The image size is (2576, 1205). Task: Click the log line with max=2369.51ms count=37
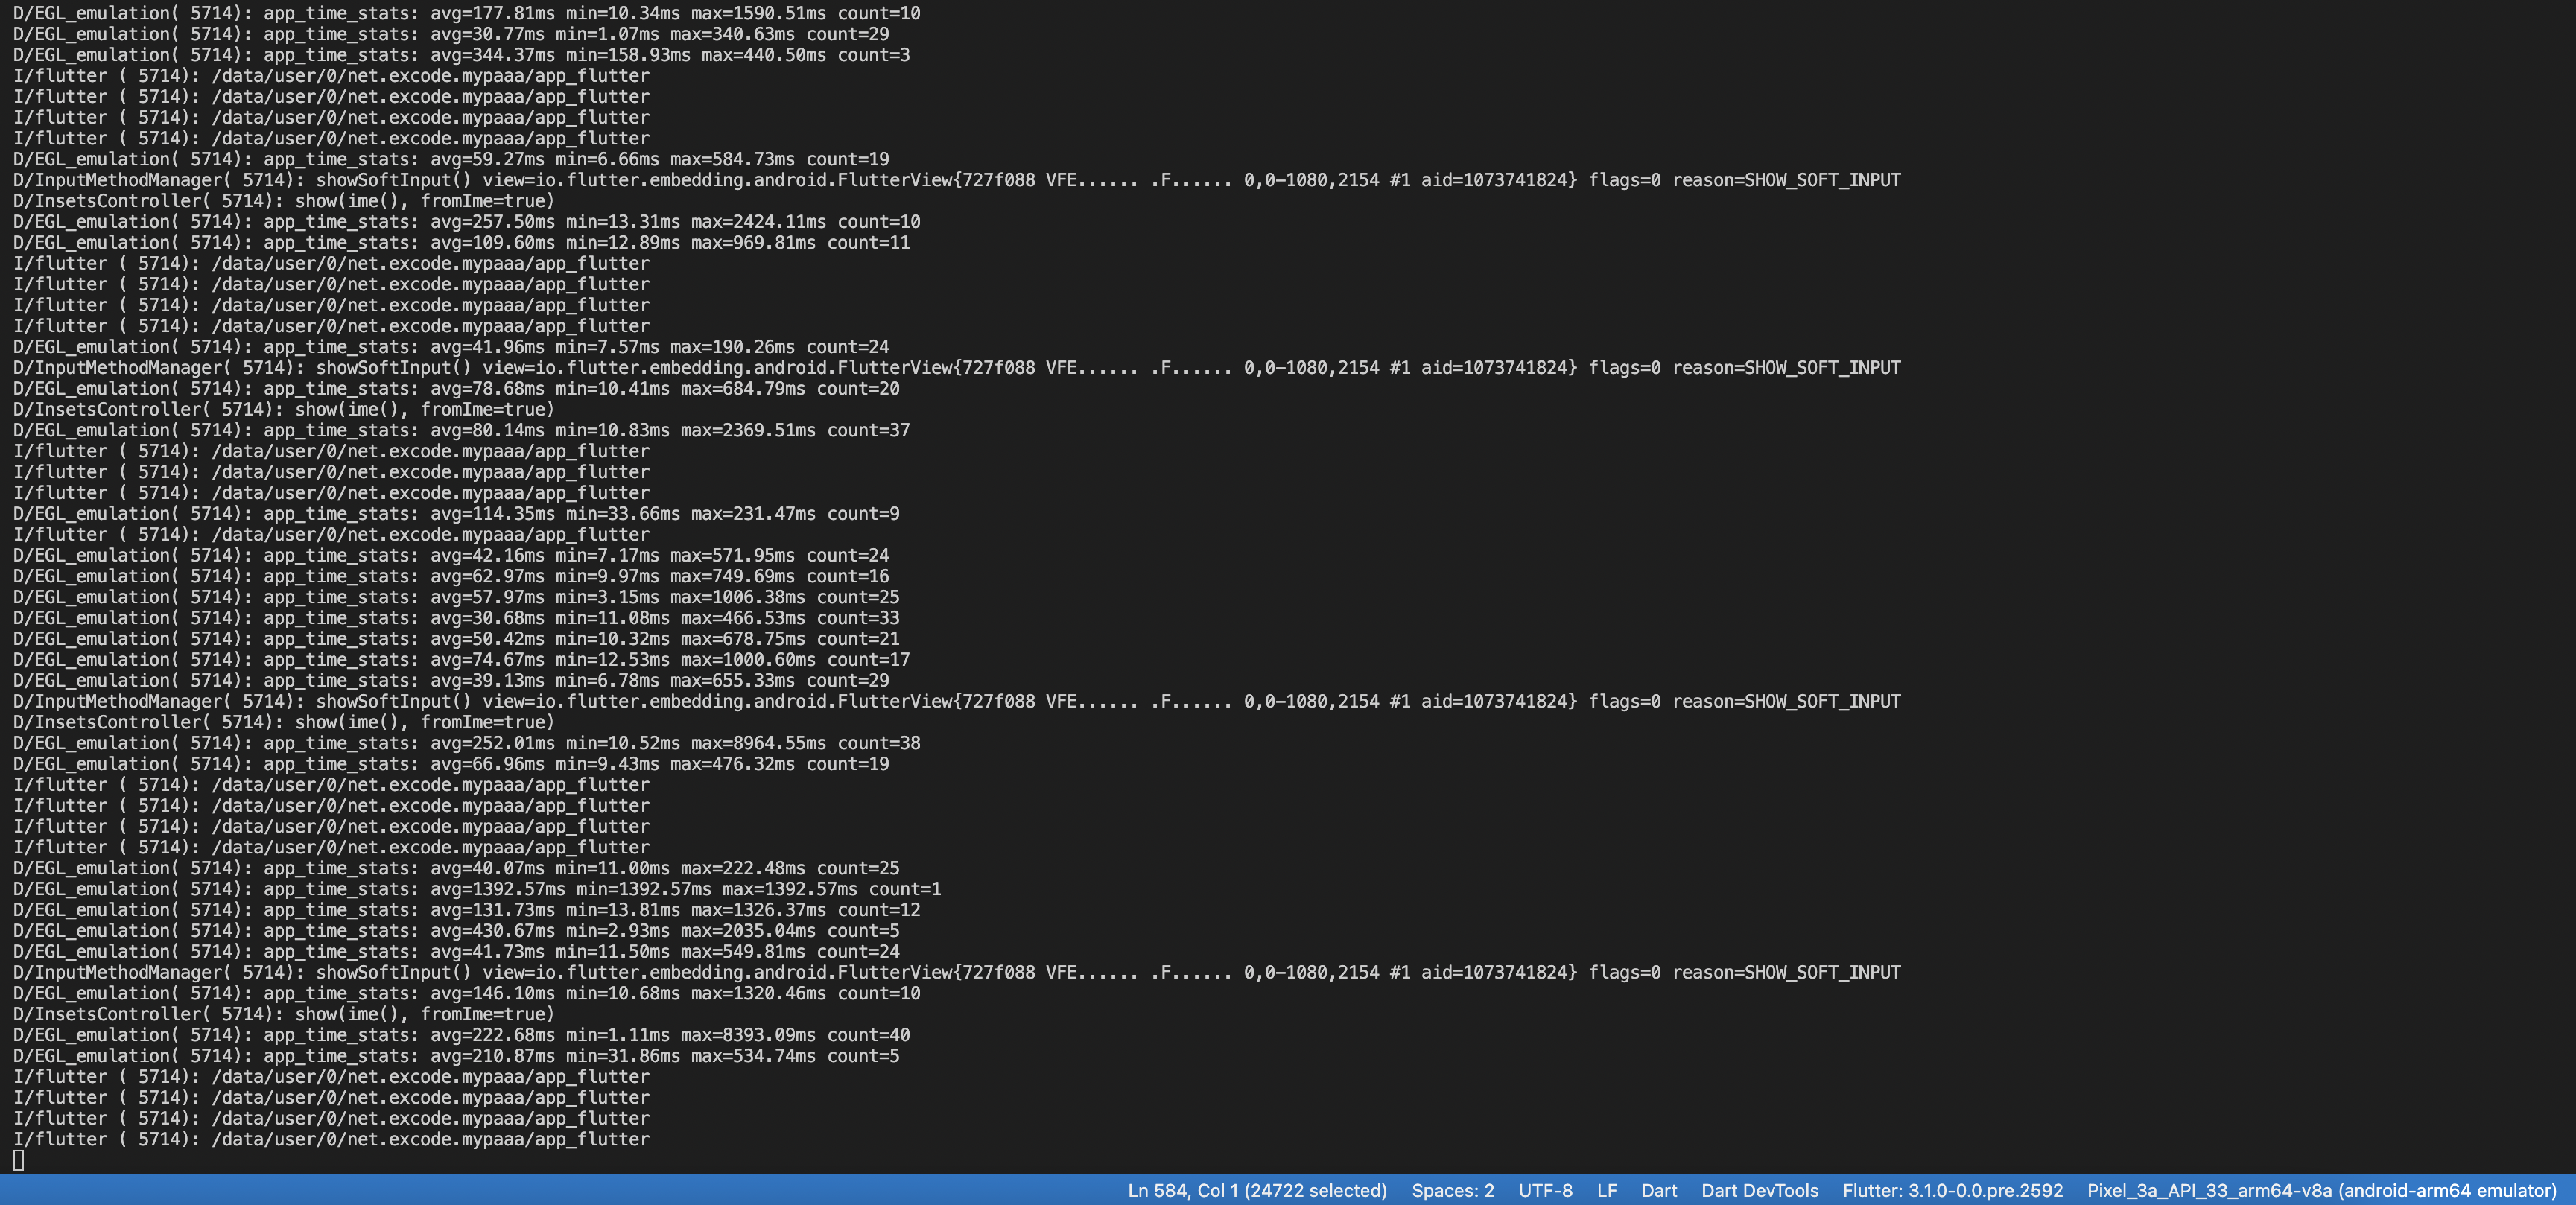461,430
